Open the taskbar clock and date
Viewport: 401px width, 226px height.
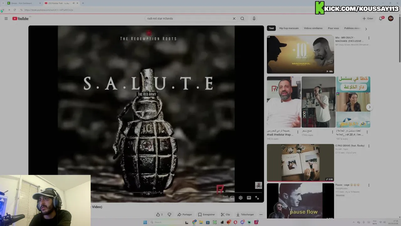(393, 222)
